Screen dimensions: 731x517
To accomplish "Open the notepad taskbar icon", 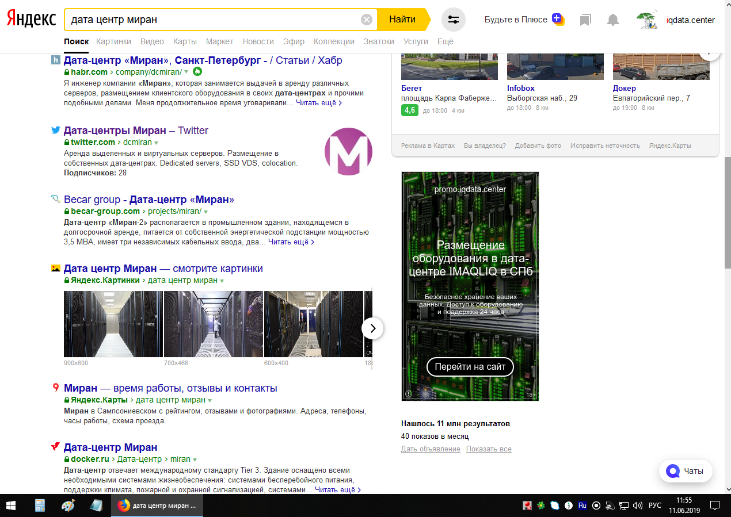I will click(96, 505).
